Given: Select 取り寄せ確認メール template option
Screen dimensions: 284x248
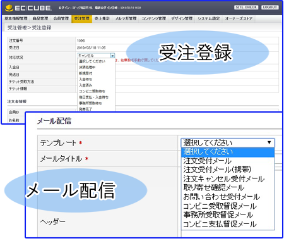Looking at the screenshot, I should [228, 188].
